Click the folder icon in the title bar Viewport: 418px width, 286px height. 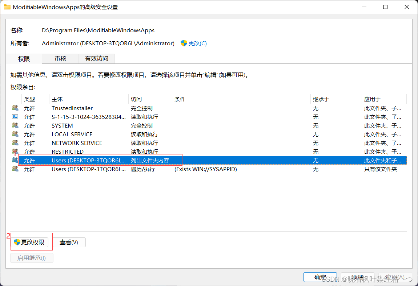7,7
